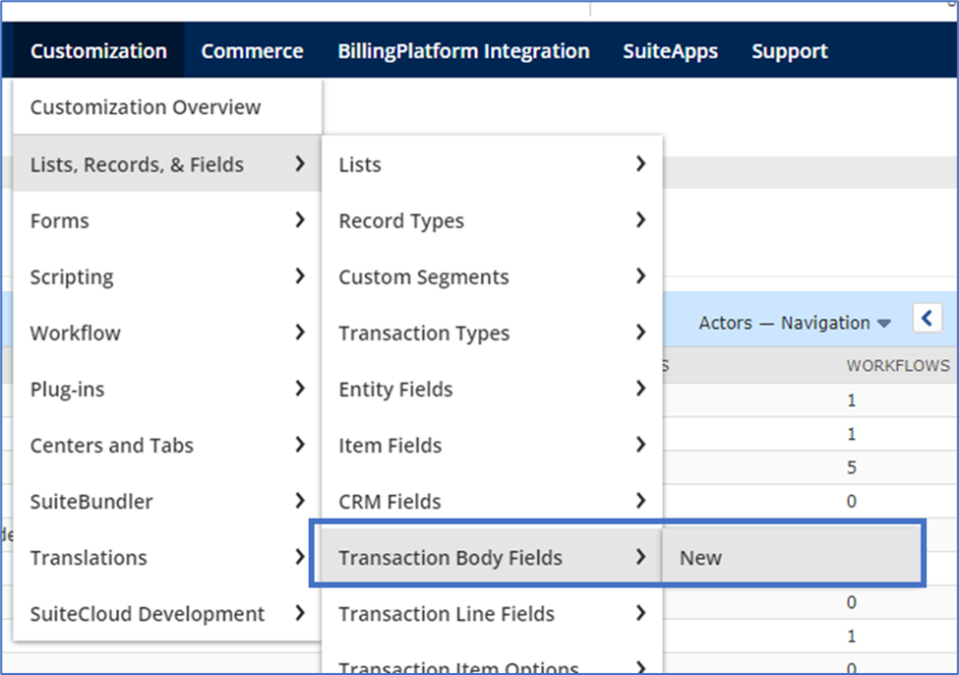Select the SuiteBundler menu entry
959x675 pixels.
pos(167,501)
